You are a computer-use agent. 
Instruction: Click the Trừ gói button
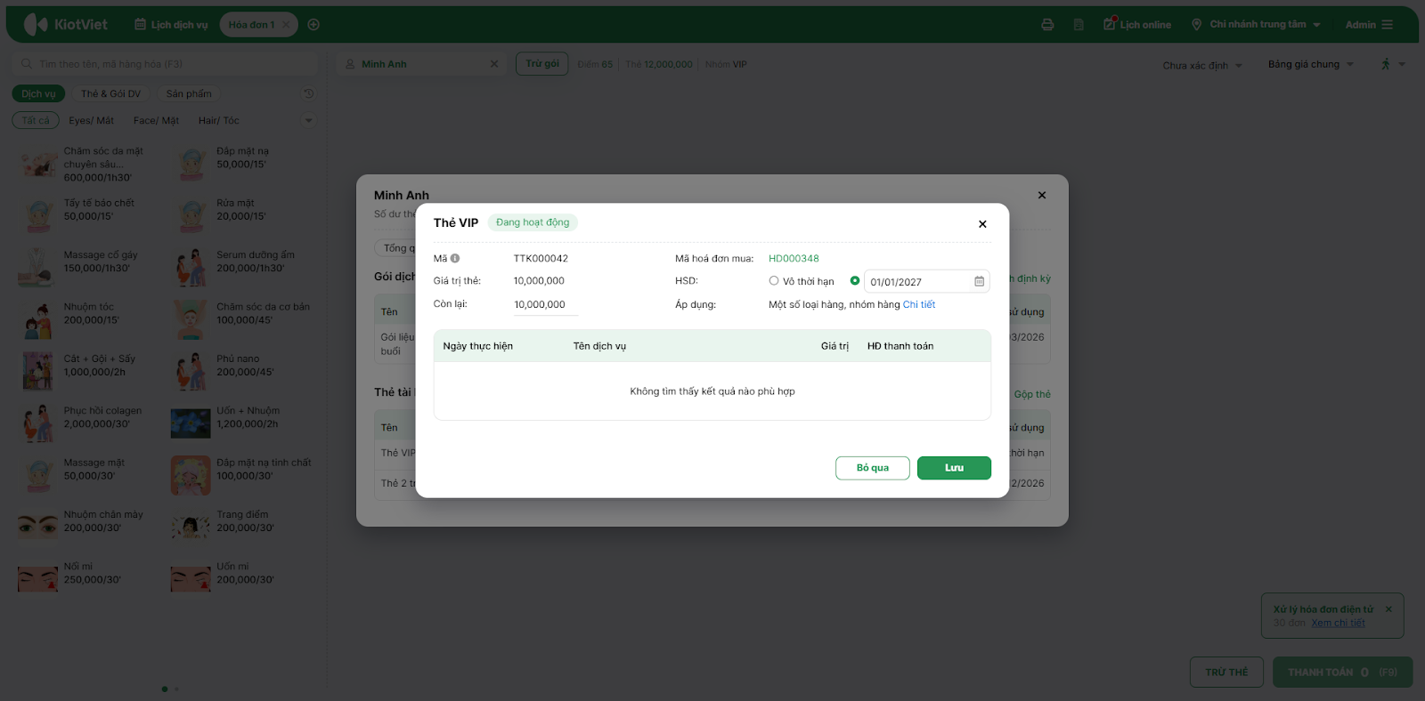(x=542, y=64)
